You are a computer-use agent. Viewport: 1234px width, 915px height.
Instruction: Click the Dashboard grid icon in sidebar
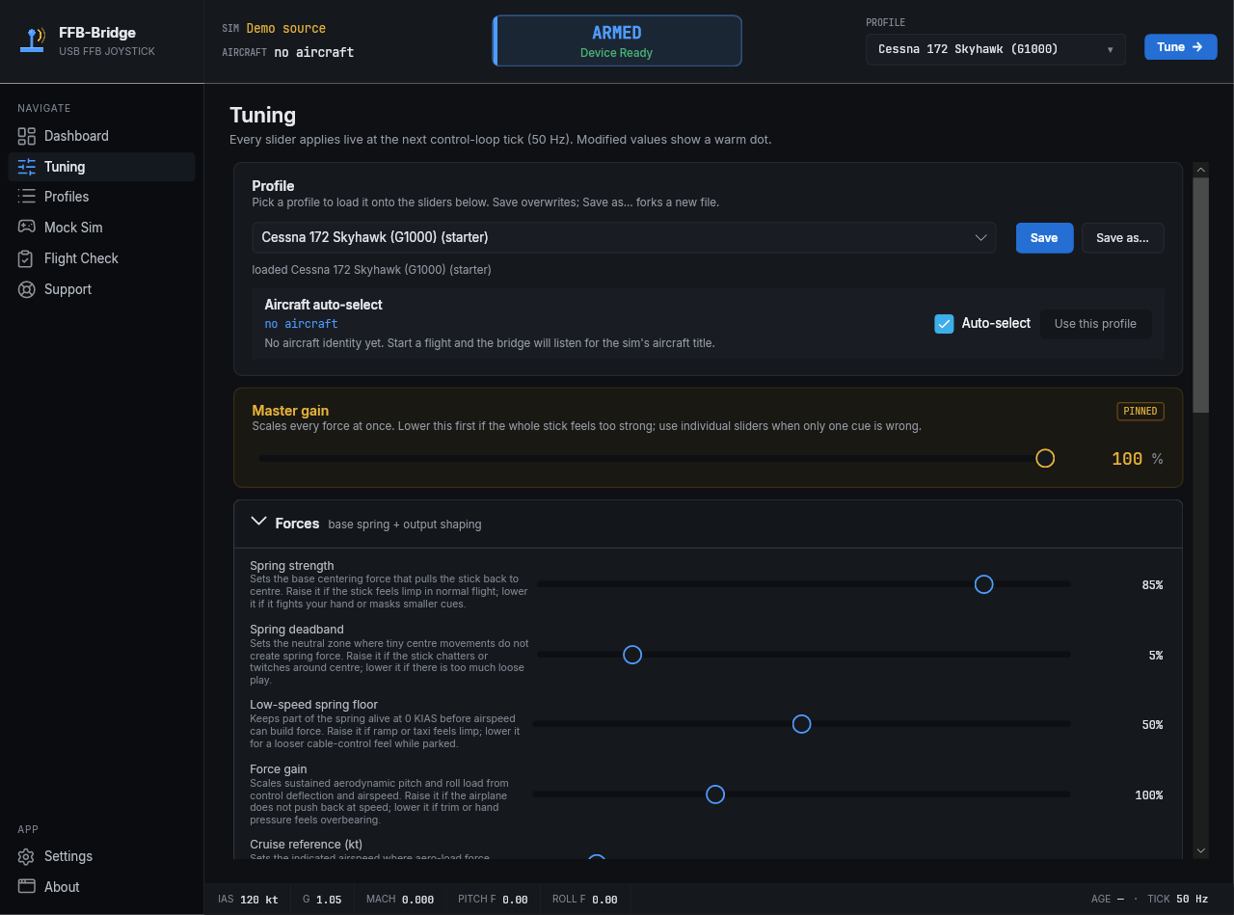(26, 136)
